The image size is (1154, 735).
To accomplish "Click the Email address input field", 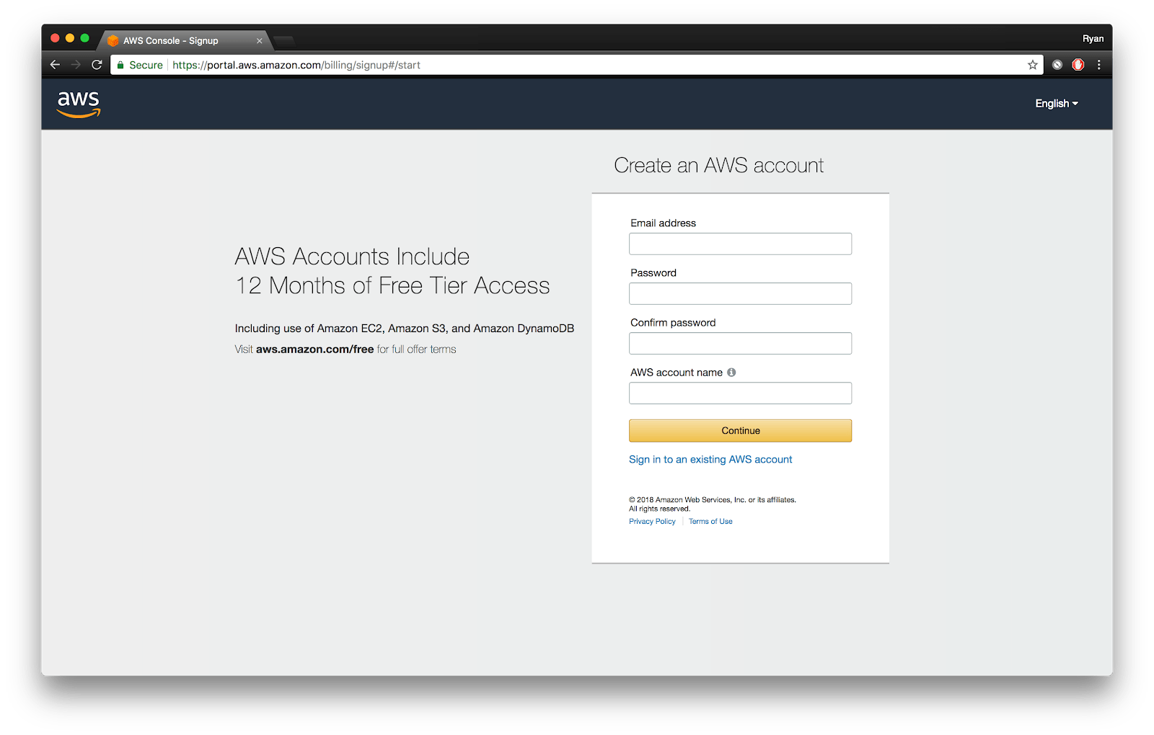I will pyautogui.click(x=740, y=244).
